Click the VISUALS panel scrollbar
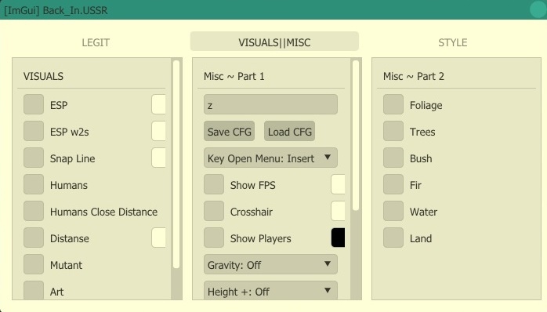 (176, 164)
